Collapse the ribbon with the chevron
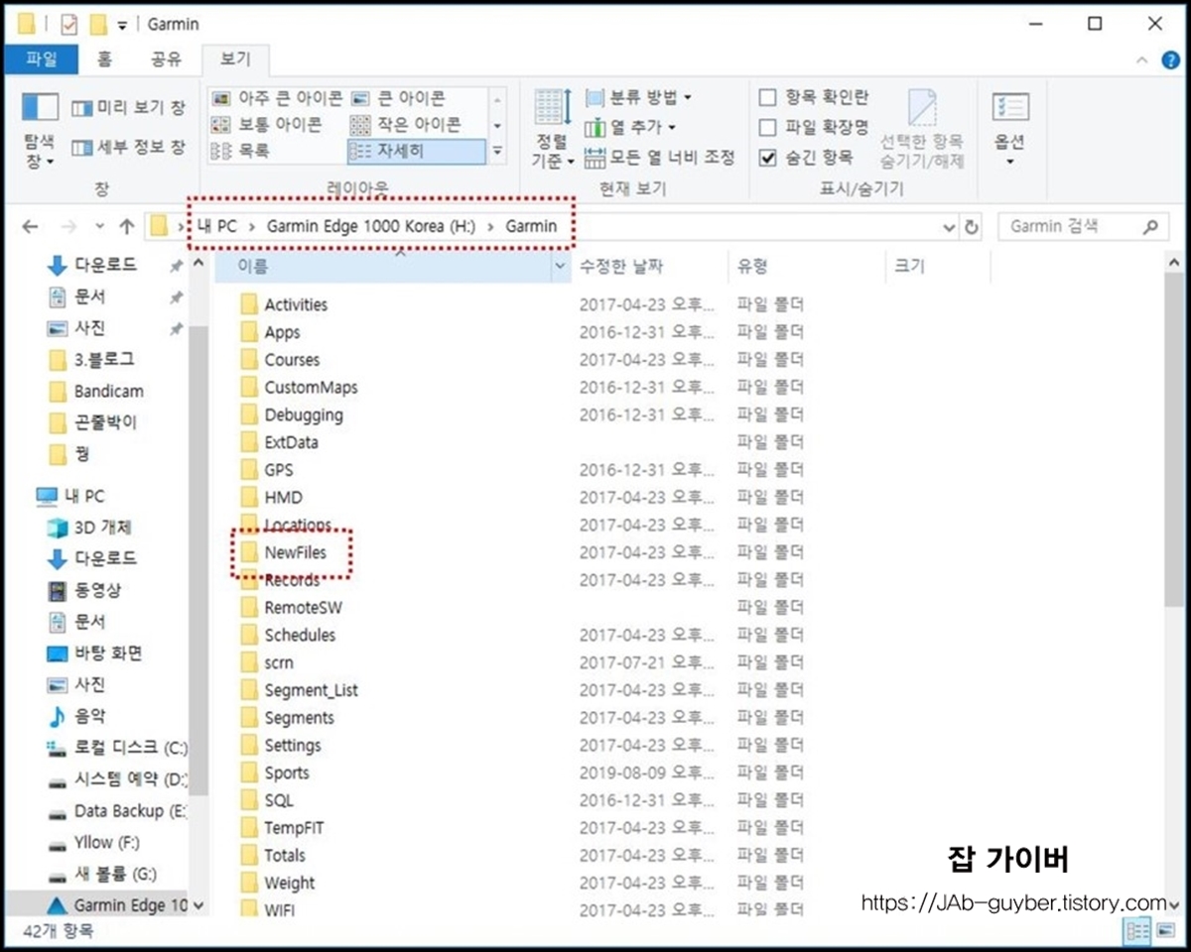The image size is (1191, 952). (x=1140, y=60)
